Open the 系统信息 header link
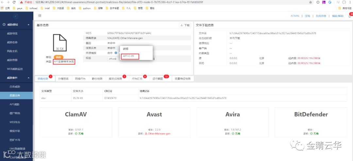353x161 pixels. [x=321, y=16]
